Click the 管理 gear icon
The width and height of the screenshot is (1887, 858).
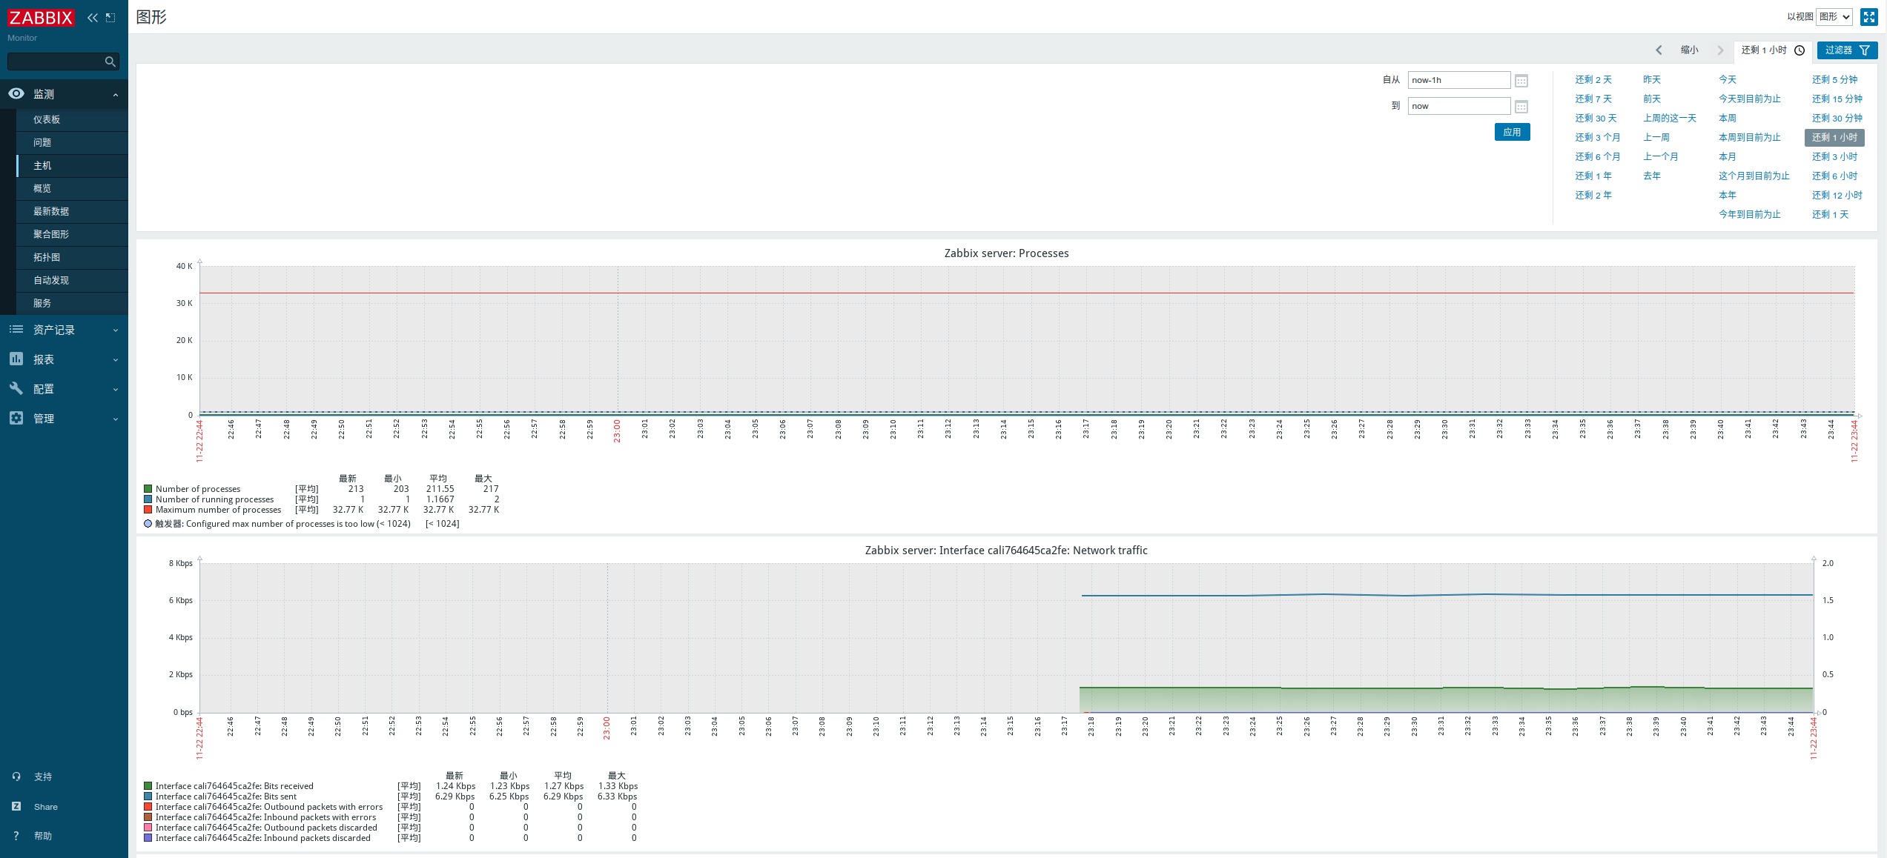(16, 418)
